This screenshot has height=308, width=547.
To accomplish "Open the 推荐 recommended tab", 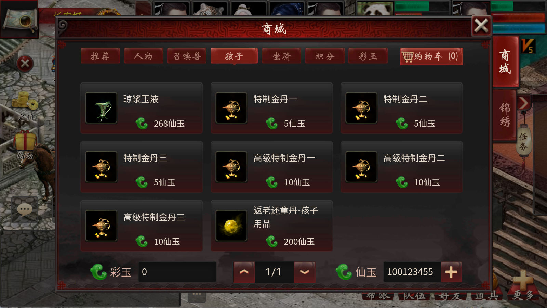I will pyautogui.click(x=100, y=56).
